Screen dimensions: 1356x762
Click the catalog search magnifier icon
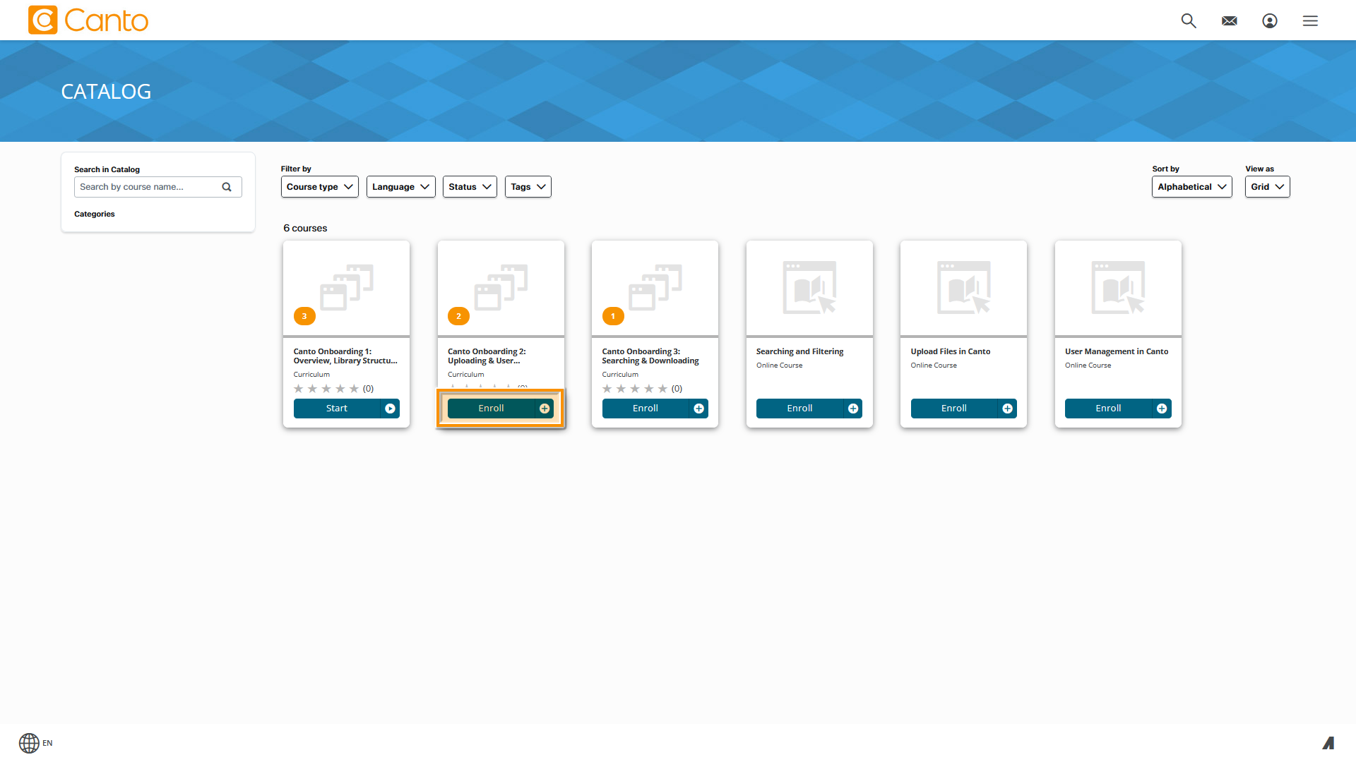click(x=227, y=187)
